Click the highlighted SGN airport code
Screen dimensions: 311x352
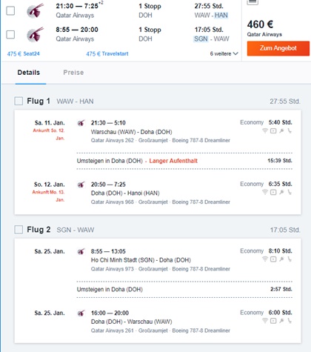tap(201, 39)
